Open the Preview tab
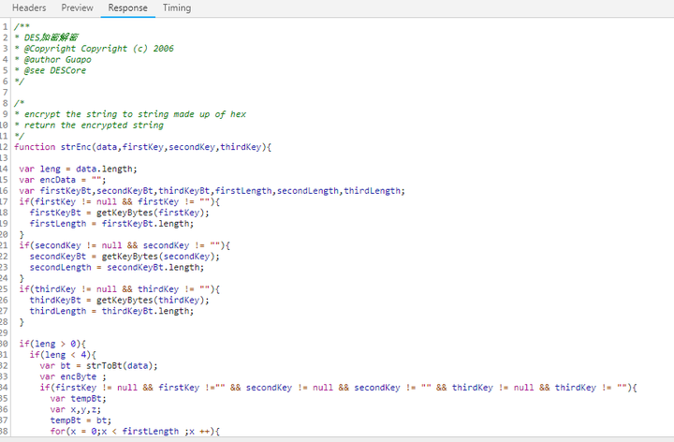The image size is (674, 442). (77, 7)
